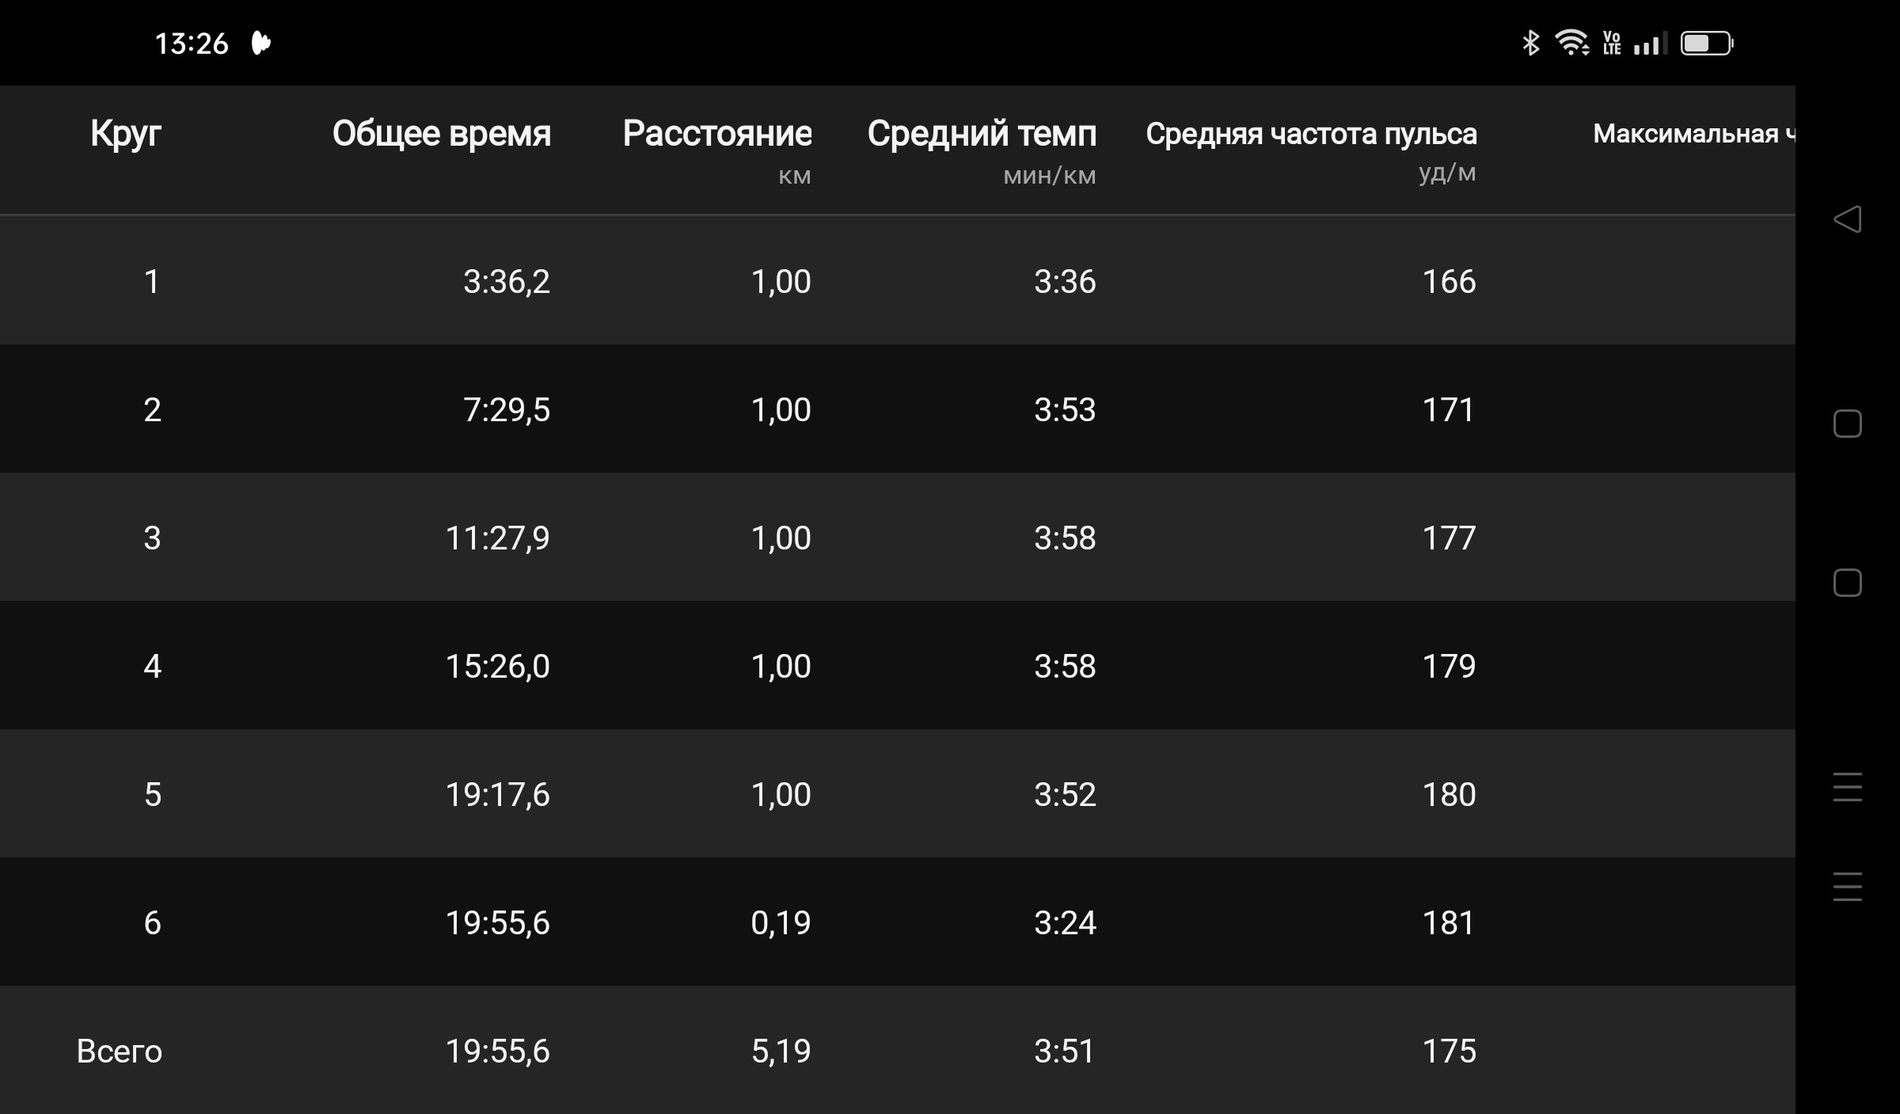Tap the Расстояние column header
Screen dimensions: 1900x1114
pyautogui.click(x=717, y=134)
